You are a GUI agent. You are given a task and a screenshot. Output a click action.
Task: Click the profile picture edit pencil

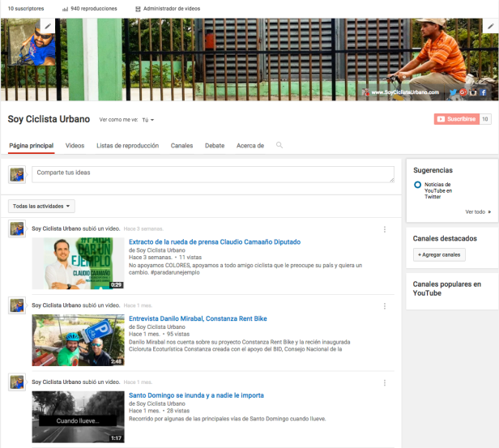point(48,27)
